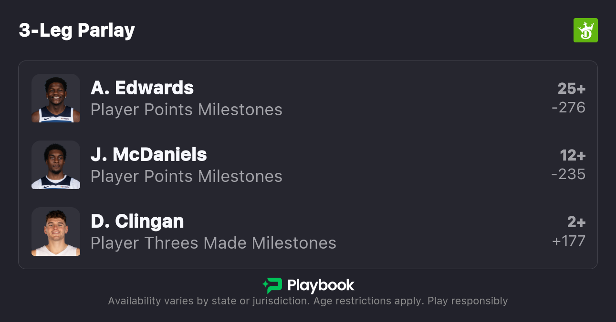
Task: Select the D. Clingan player name
Action: click(x=137, y=221)
